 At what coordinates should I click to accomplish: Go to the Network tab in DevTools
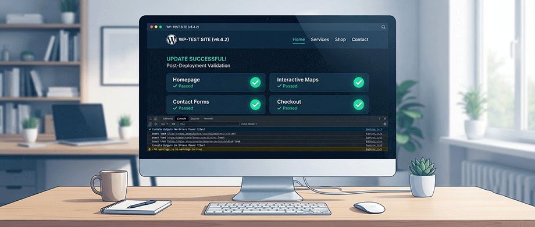tap(208, 119)
